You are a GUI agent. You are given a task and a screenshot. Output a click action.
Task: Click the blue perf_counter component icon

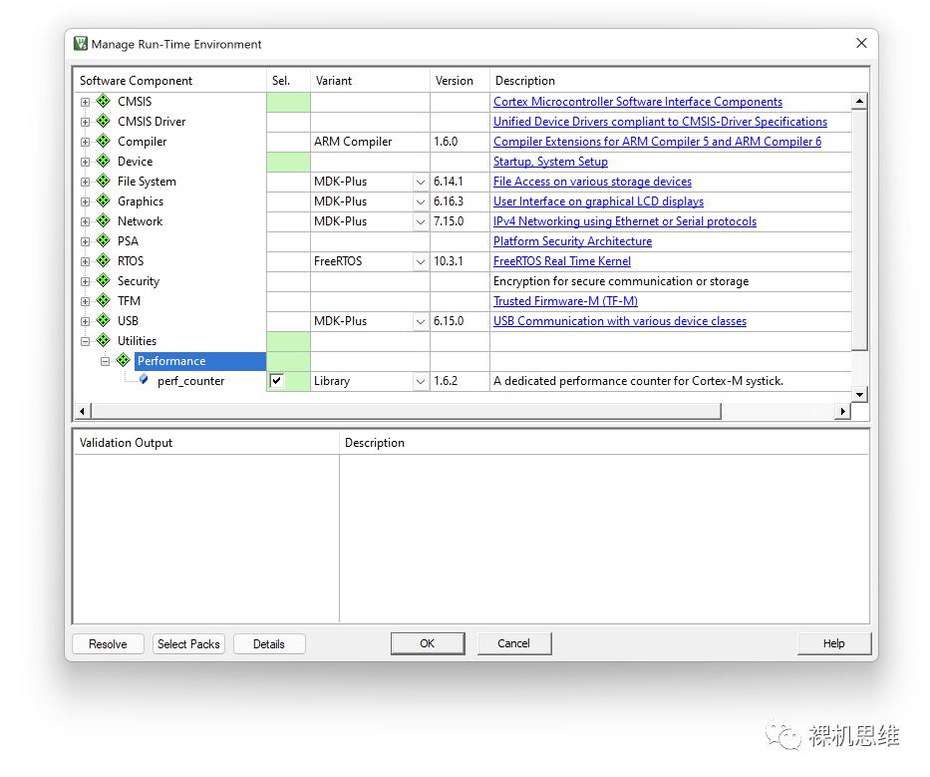pos(144,380)
